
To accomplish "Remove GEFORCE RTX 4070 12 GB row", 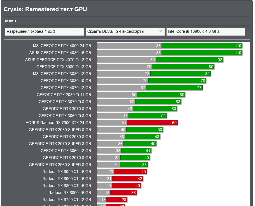I will coord(93,88).
